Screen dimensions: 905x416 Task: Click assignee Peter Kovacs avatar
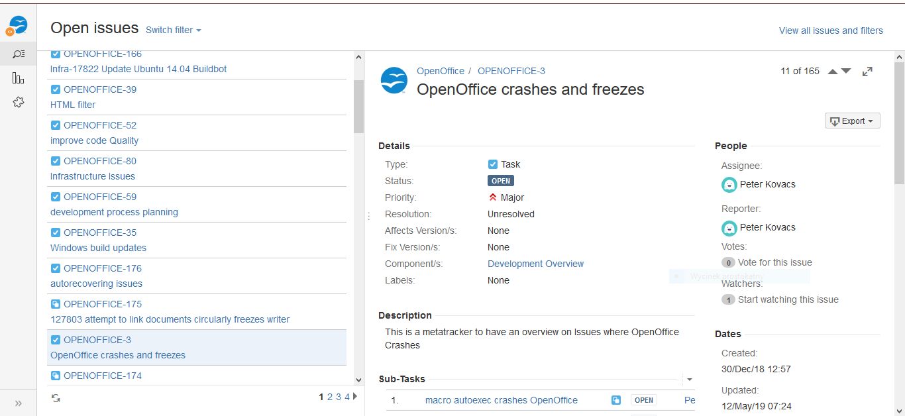(729, 185)
